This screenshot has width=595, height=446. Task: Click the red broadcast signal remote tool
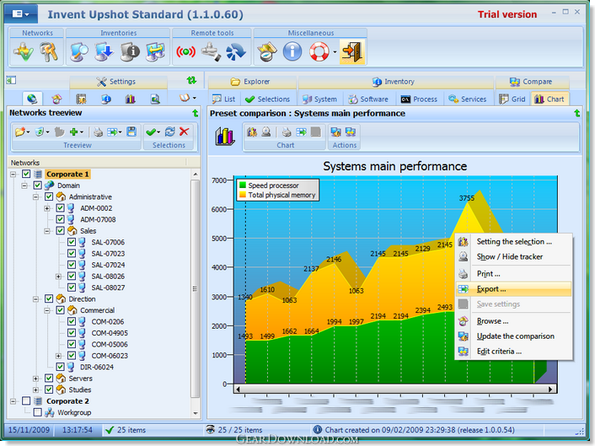click(x=185, y=51)
